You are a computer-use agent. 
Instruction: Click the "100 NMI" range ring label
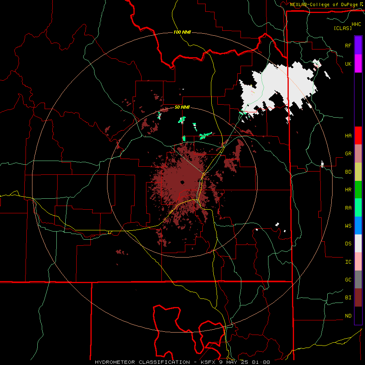(x=182, y=32)
